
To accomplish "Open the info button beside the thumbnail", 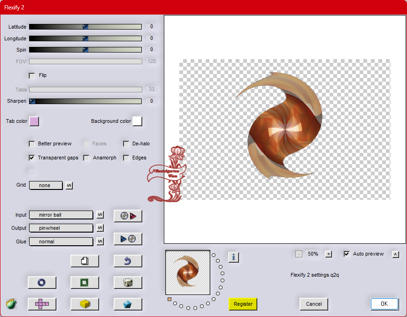I will pyautogui.click(x=234, y=257).
